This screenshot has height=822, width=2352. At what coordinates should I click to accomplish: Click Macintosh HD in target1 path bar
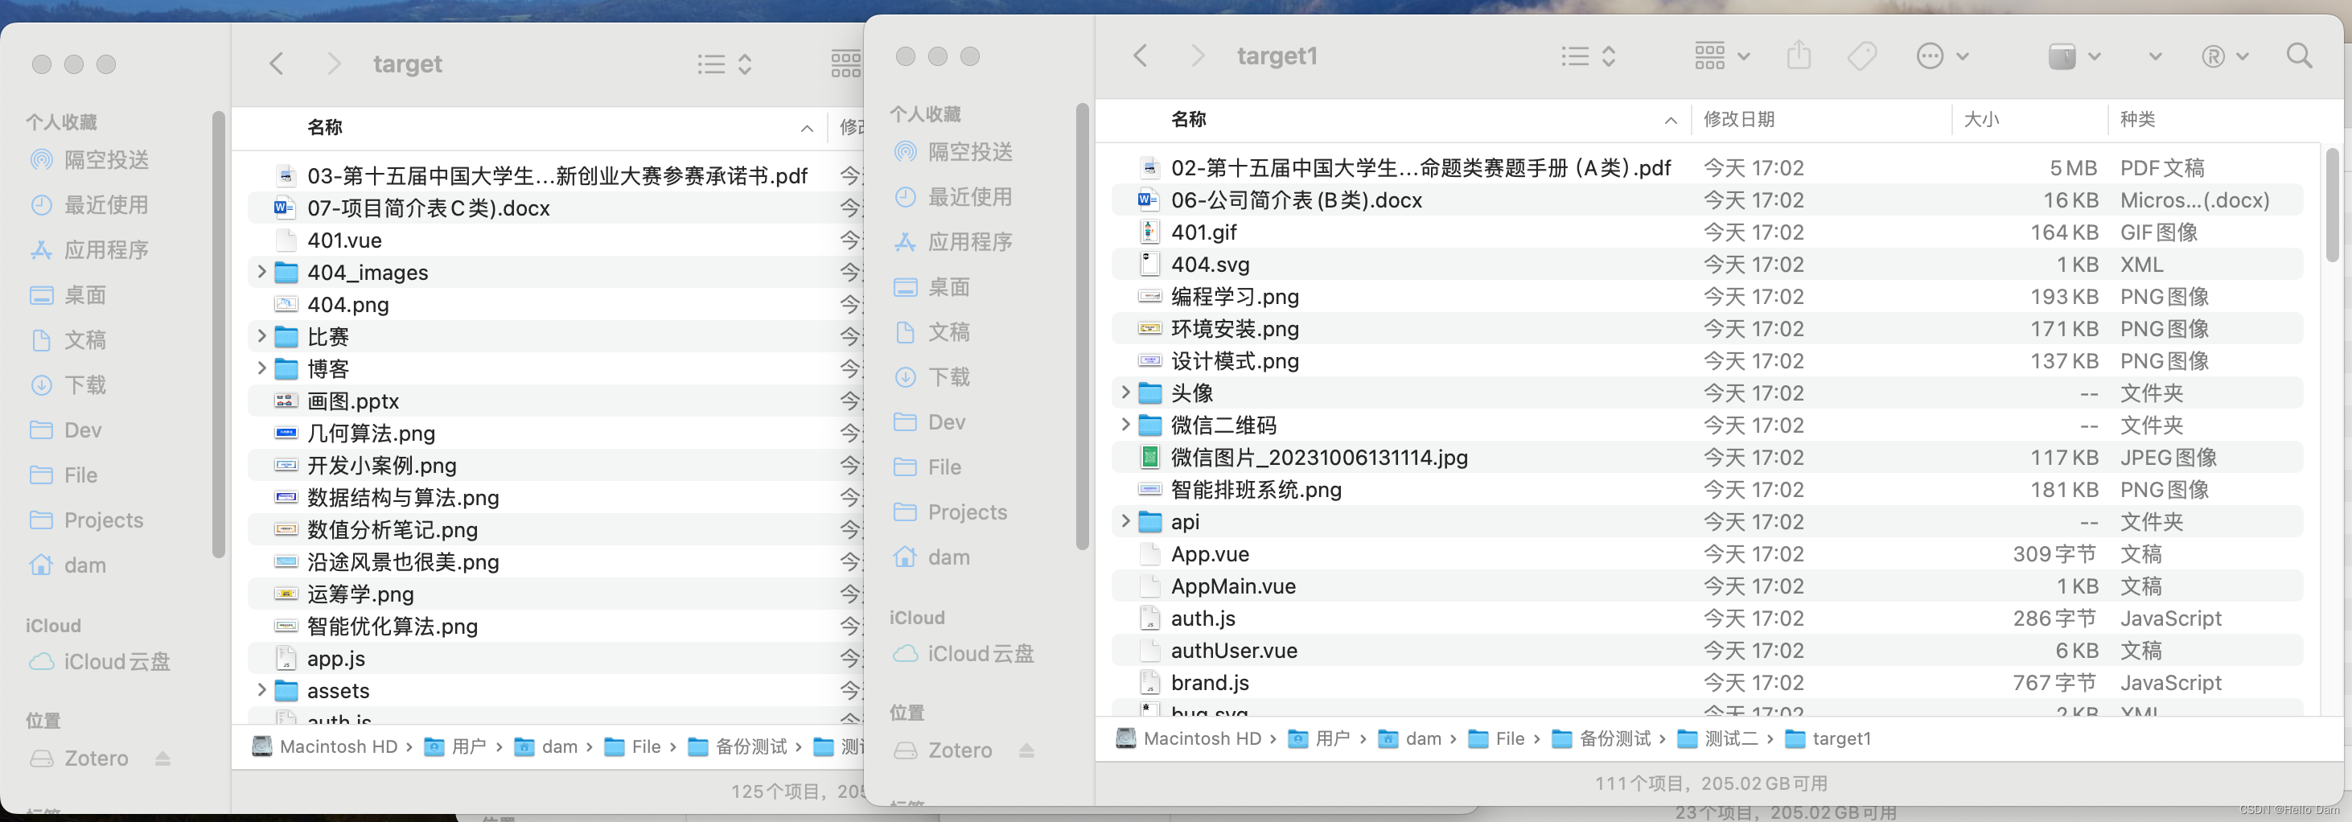click(x=1189, y=739)
